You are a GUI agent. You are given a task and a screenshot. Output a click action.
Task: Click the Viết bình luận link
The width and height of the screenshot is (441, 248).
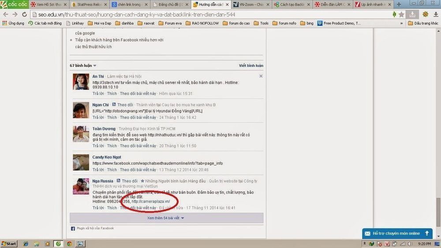click(x=251, y=66)
